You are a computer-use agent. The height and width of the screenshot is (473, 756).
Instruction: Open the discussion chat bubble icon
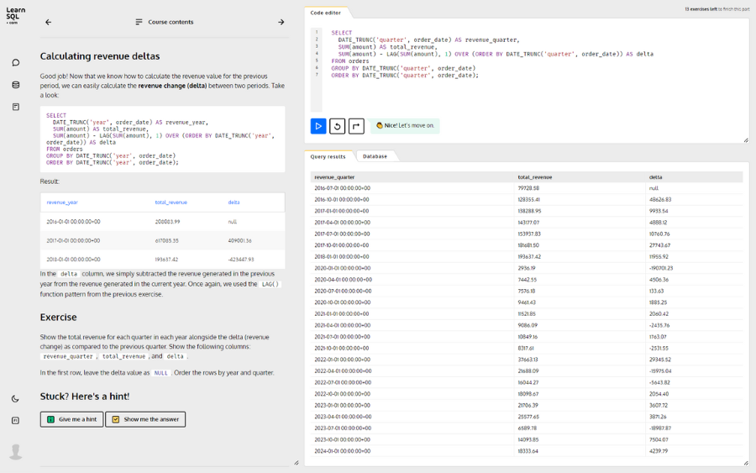(x=15, y=63)
